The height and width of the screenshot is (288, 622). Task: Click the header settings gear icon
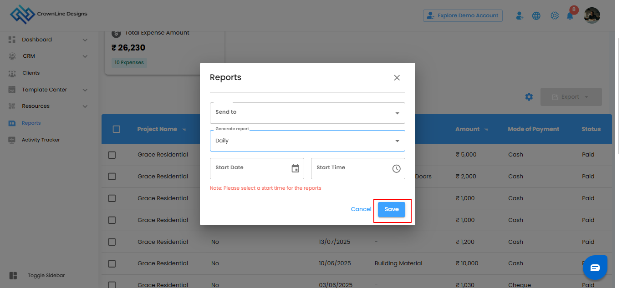[554, 16]
